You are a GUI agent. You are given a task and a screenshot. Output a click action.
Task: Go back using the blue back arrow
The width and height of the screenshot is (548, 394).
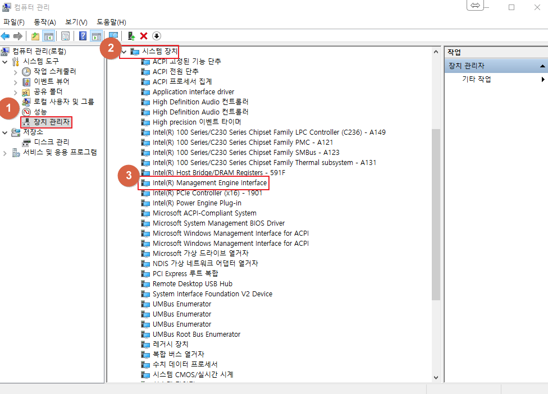[x=5, y=36]
